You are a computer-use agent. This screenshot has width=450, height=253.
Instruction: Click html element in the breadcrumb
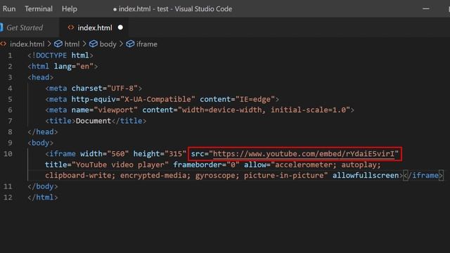coord(72,44)
